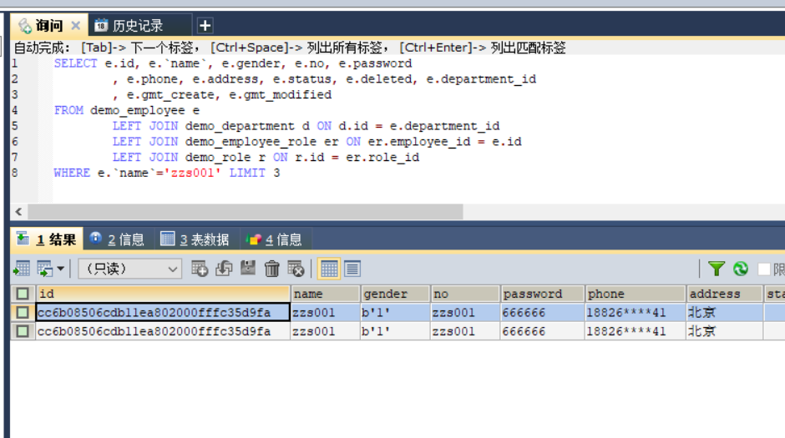785x438 pixels.
Task: Check the first result row checkbox
Action: [23, 313]
